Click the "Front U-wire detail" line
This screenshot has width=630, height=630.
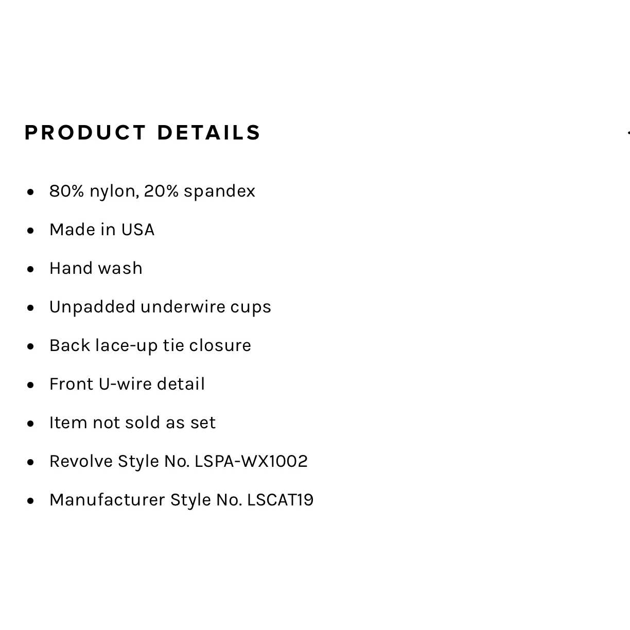[x=127, y=384]
